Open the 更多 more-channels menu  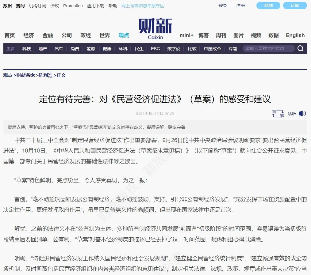click(10, 48)
